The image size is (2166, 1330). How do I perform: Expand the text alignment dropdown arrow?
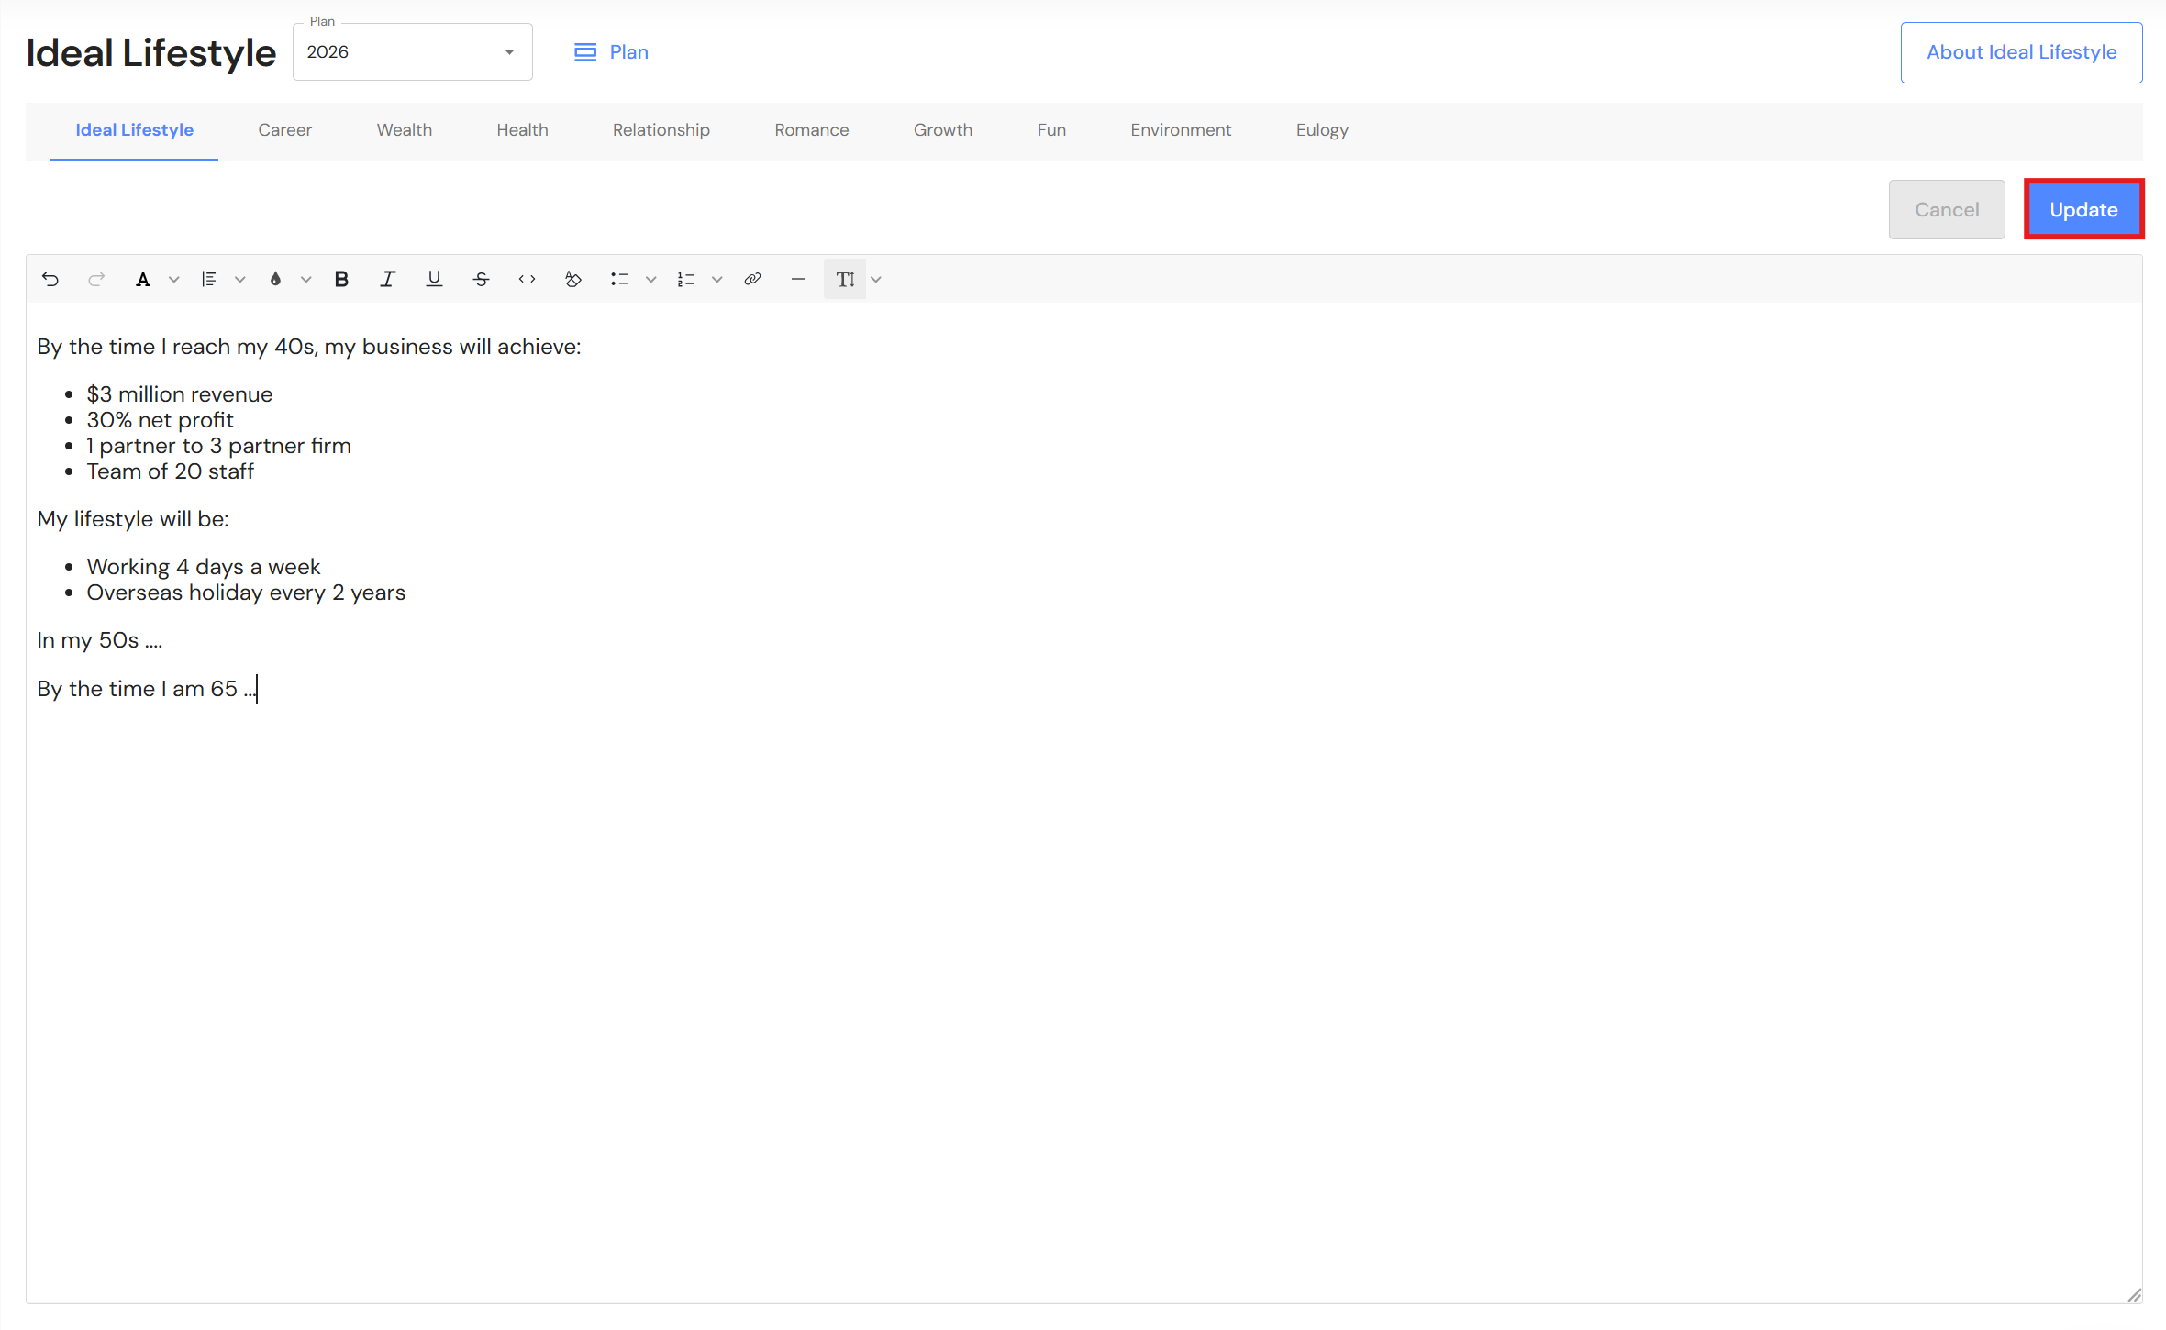coord(240,280)
